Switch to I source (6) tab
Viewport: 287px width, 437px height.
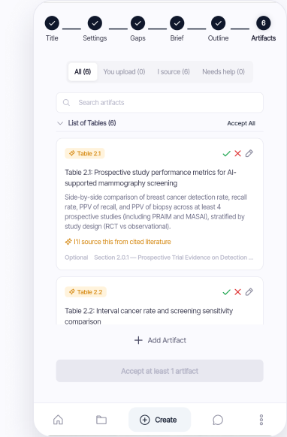click(x=174, y=72)
